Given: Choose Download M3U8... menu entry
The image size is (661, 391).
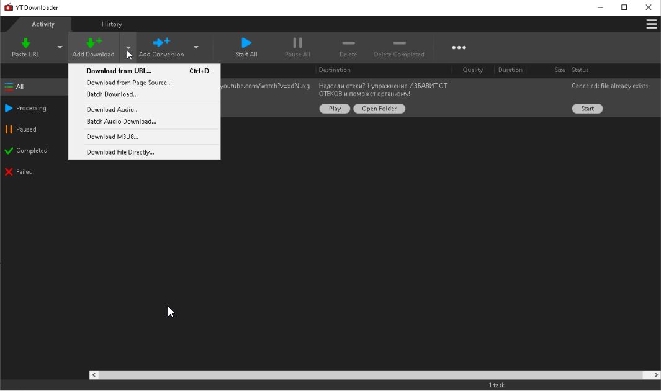Looking at the screenshot, I should (x=144, y=137).
